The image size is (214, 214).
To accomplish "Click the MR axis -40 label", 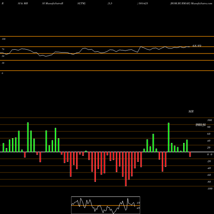I will click(x=209, y=168).
